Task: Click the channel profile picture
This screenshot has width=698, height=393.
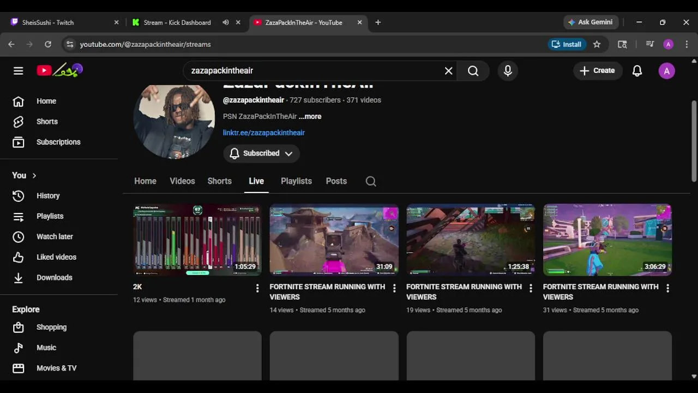Action: [x=174, y=121]
